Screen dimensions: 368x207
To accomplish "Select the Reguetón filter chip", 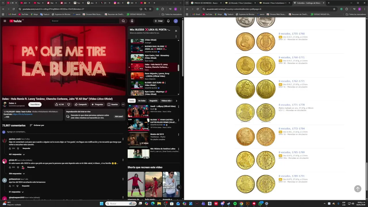I will coord(153,101).
